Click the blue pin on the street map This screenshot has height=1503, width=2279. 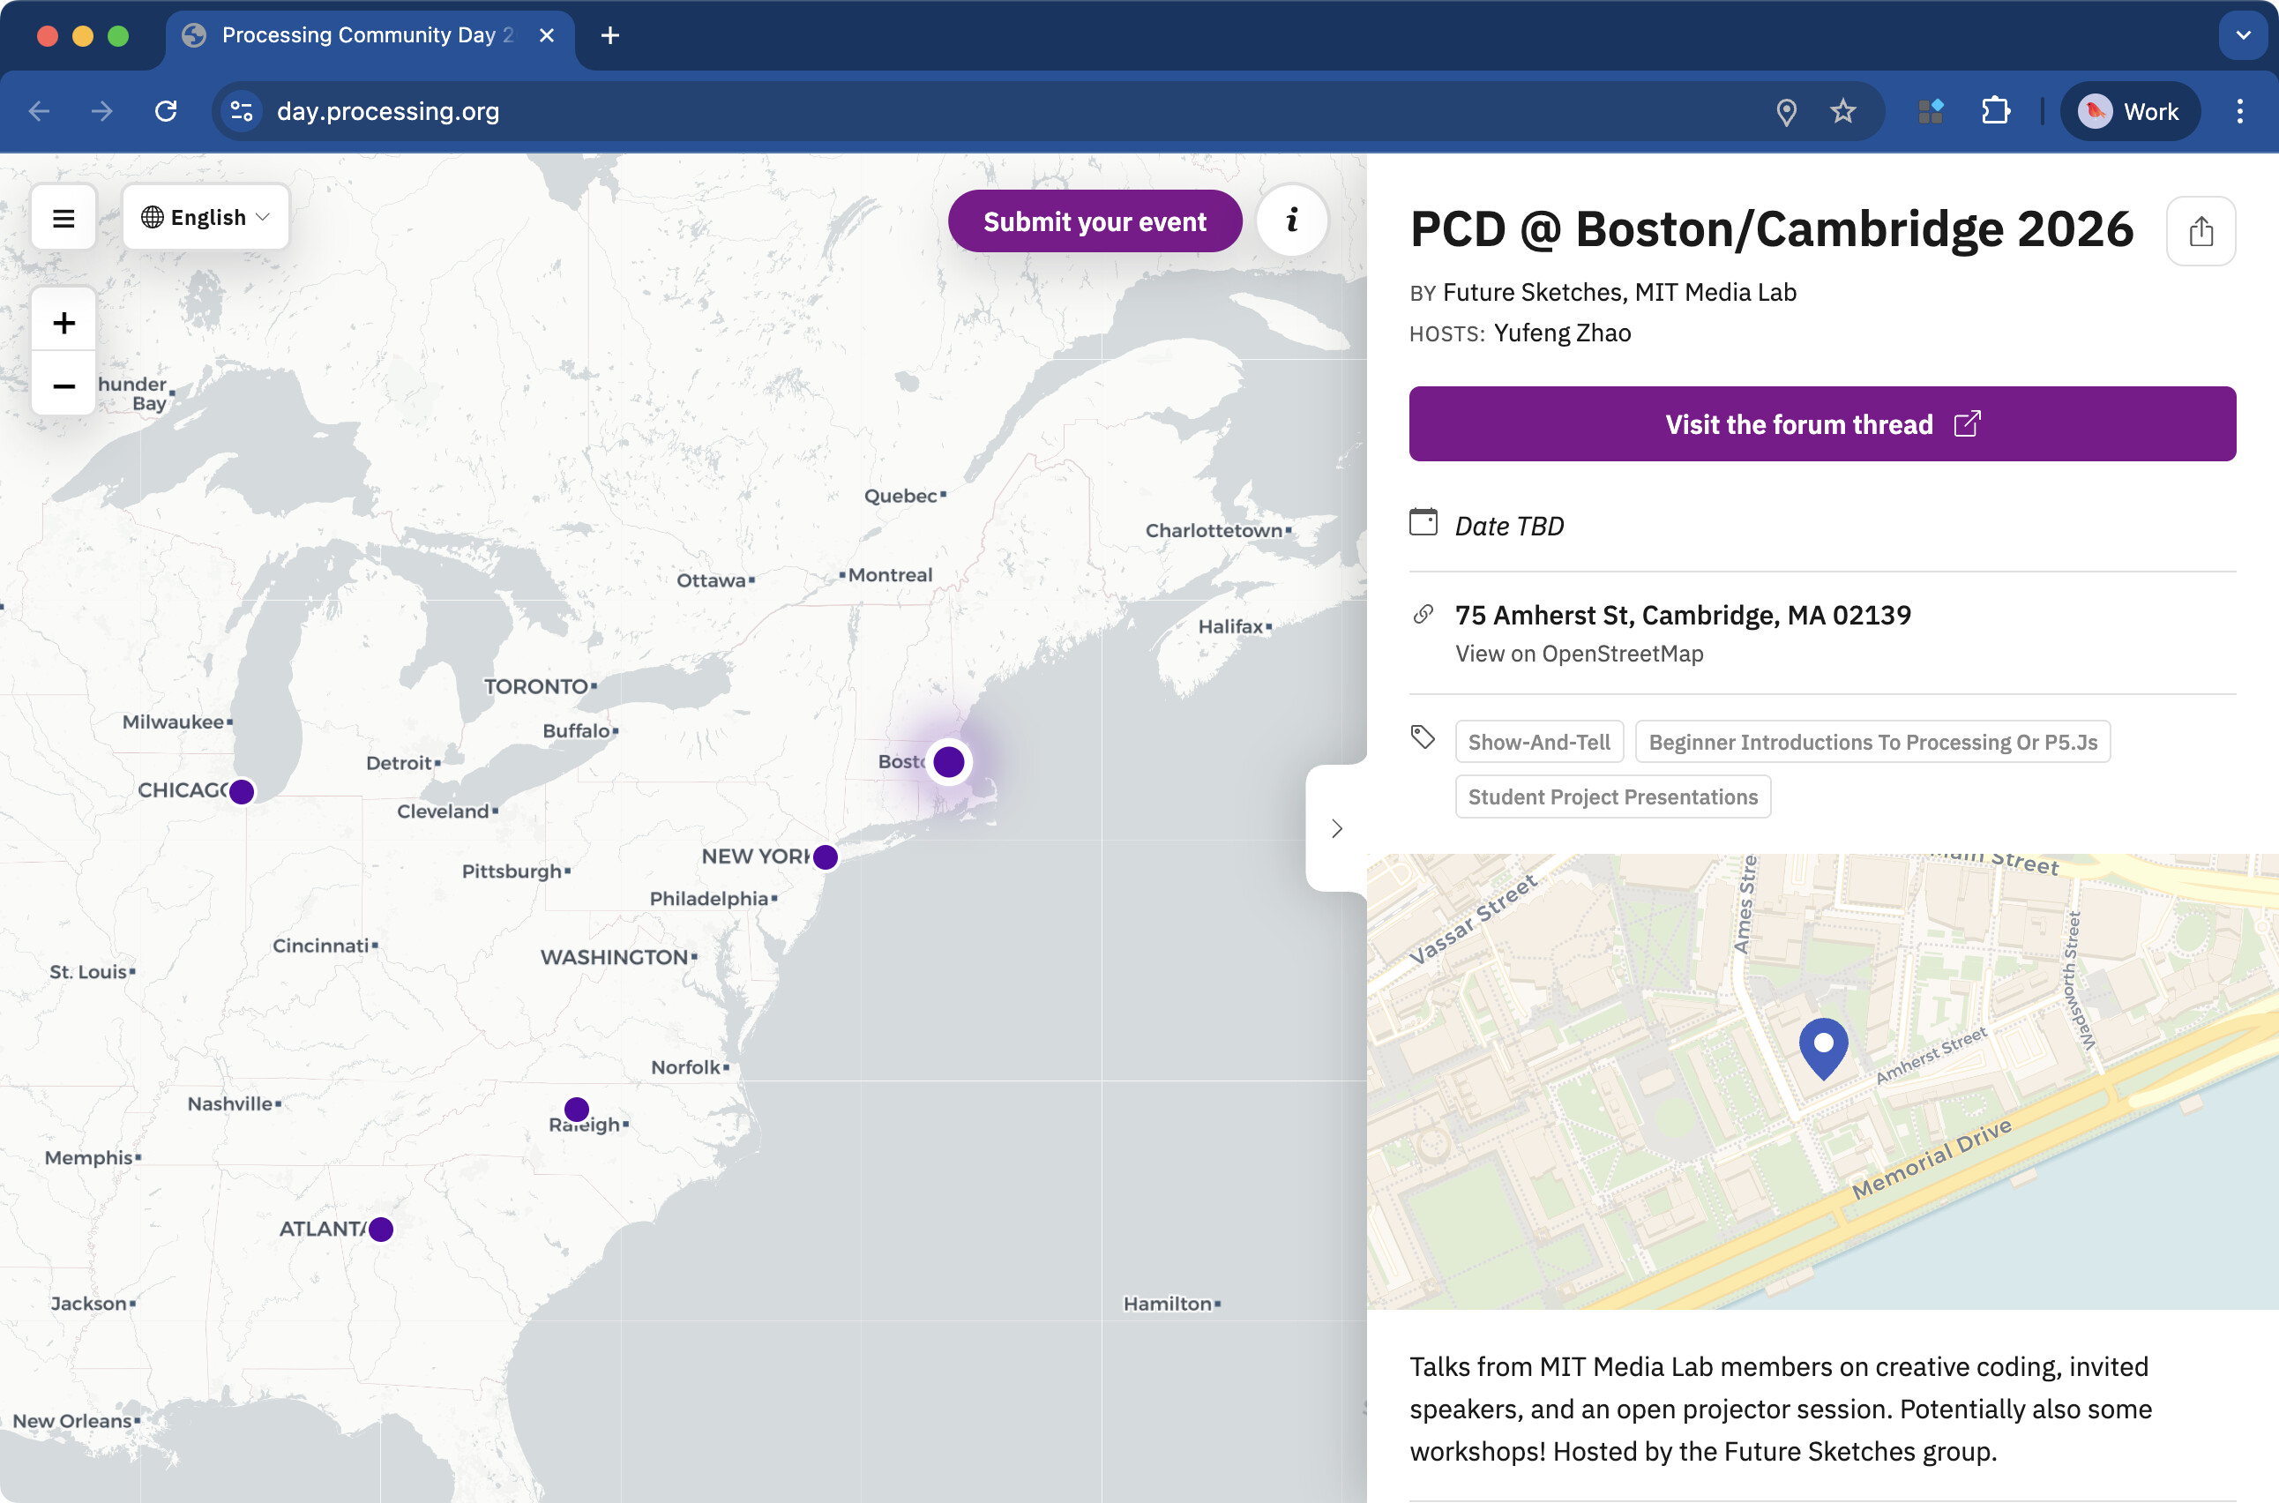tap(1823, 1049)
